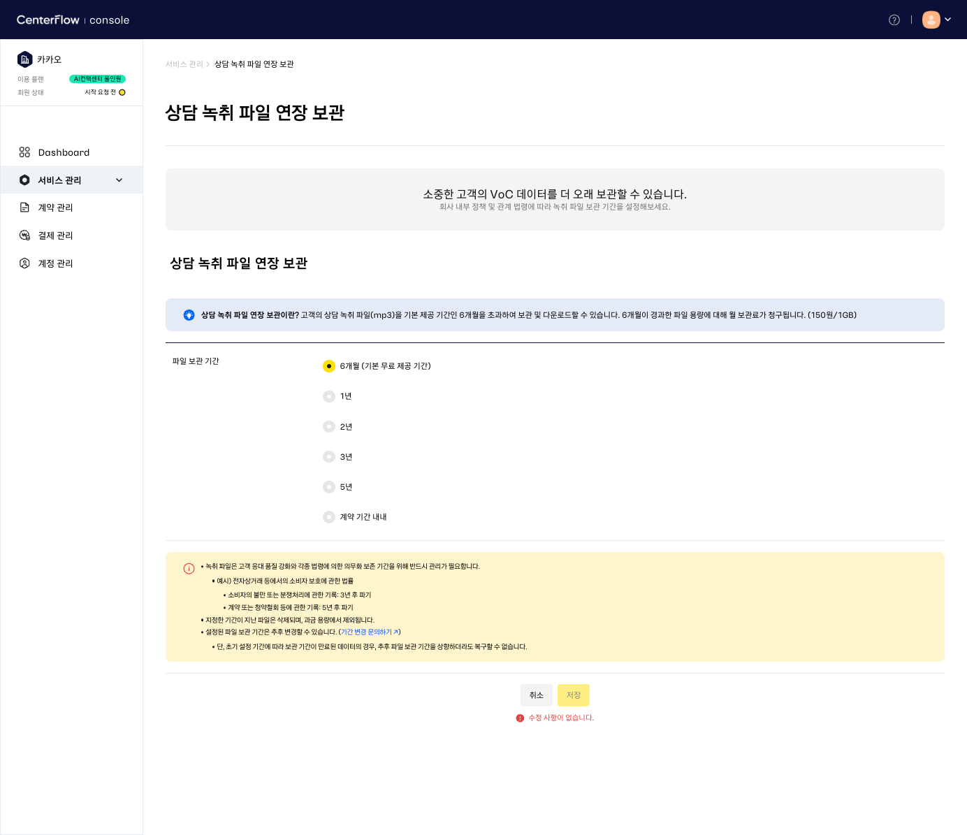Open the 기간 변경 문의하기 link
The width and height of the screenshot is (967, 835).
(369, 632)
